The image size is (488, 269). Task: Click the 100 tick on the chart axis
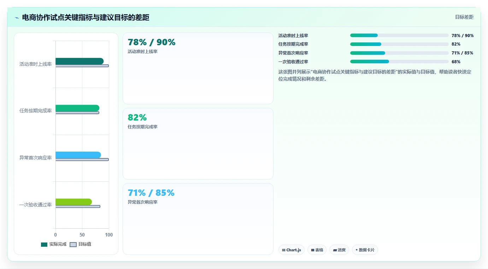point(109,235)
